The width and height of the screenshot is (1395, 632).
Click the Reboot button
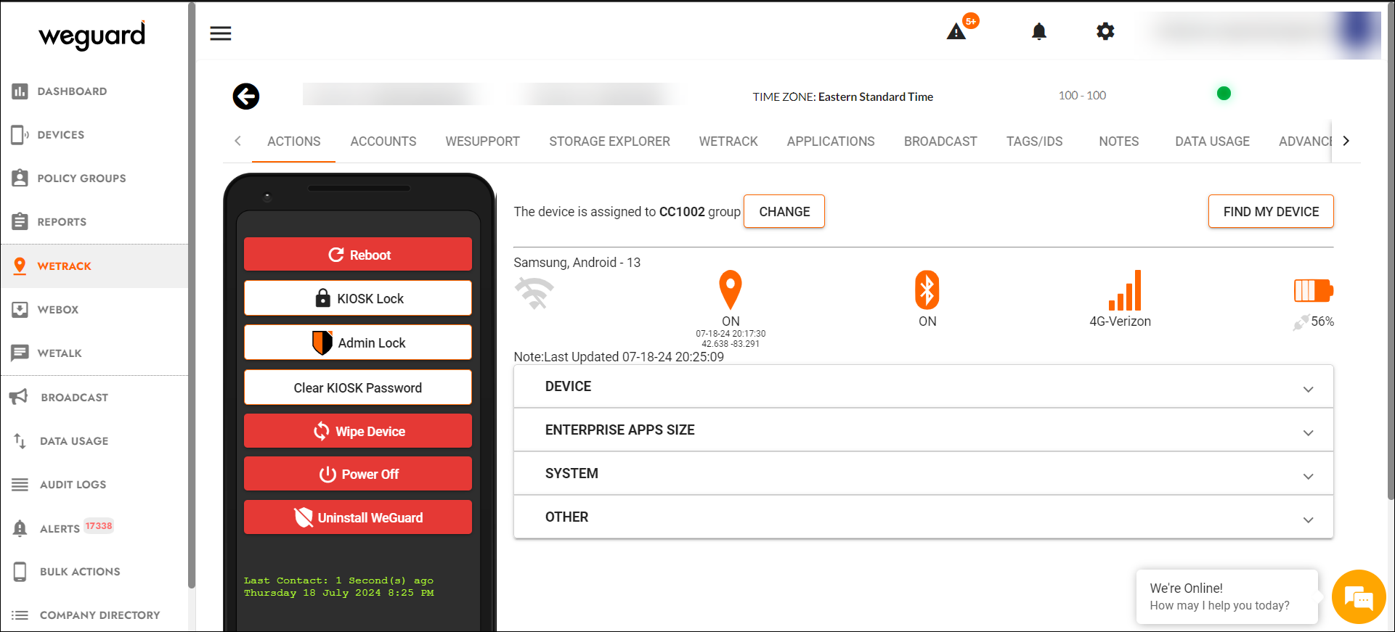click(x=358, y=255)
